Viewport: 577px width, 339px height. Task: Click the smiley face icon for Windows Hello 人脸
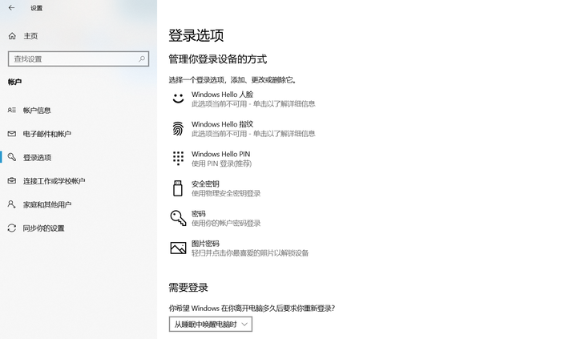[178, 99]
